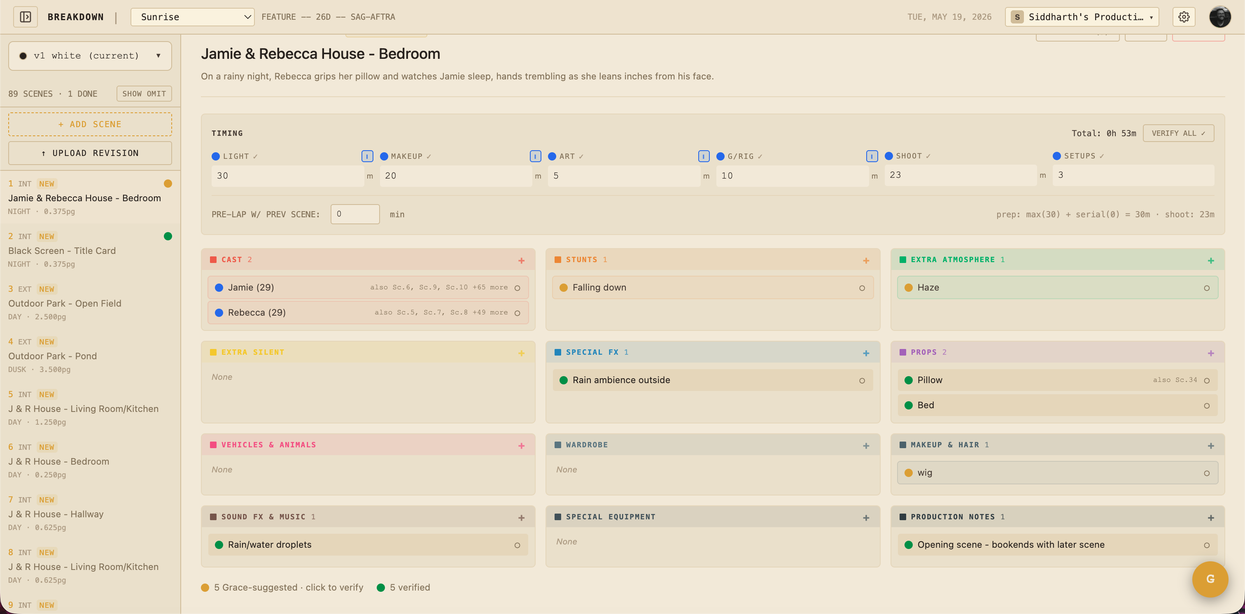This screenshot has width=1245, height=614.
Task: Click the Setups field showing 3
Action: click(x=1133, y=175)
